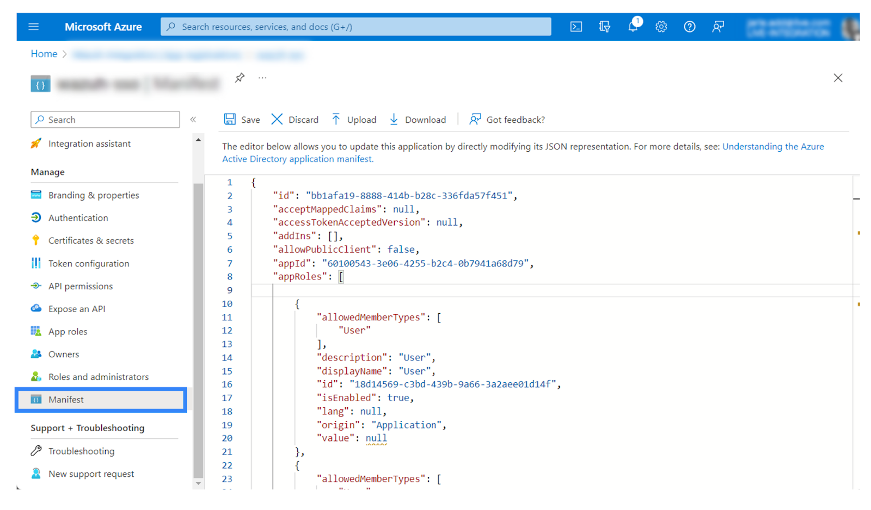The width and height of the screenshot is (871, 510).
Task: Click the sidebar scroll down arrow
Action: coord(198,483)
